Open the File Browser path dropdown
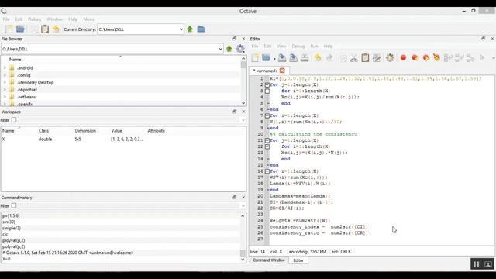Viewport: 496px width, 279px height. click(220, 49)
